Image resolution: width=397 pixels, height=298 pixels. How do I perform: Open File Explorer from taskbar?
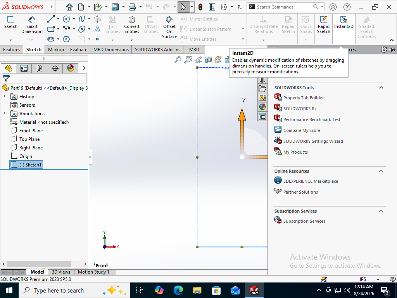click(197, 290)
